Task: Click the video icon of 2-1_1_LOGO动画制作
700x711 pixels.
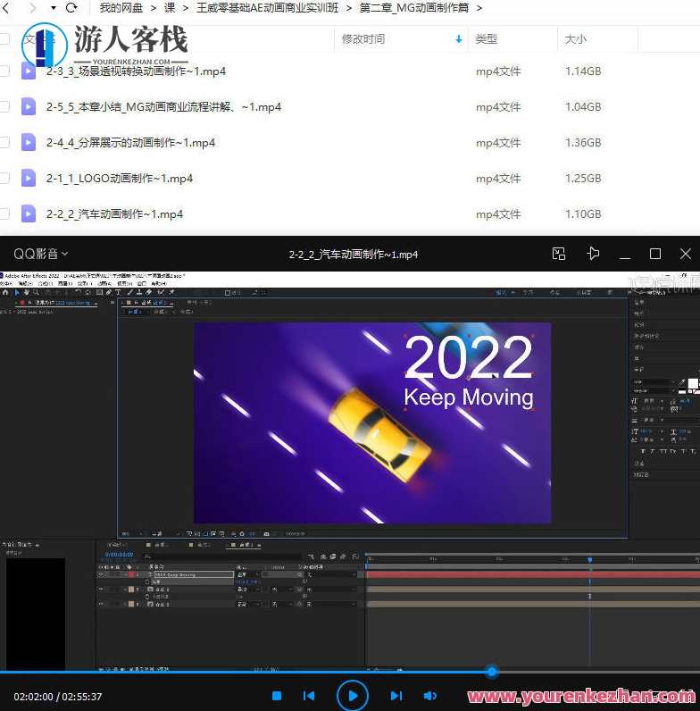Action: (28, 178)
